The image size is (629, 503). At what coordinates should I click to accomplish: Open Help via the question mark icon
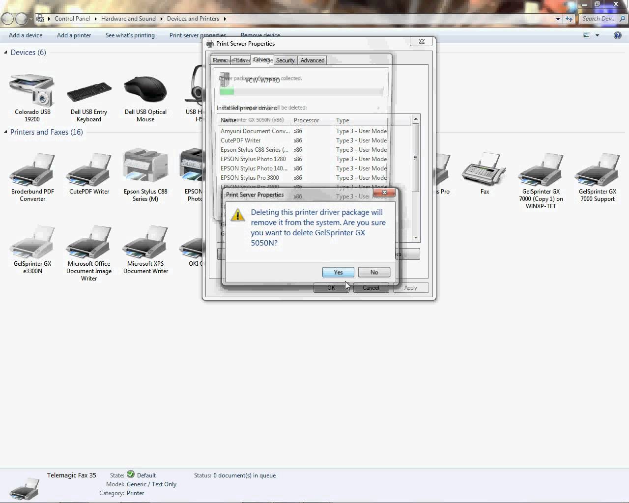(x=618, y=35)
